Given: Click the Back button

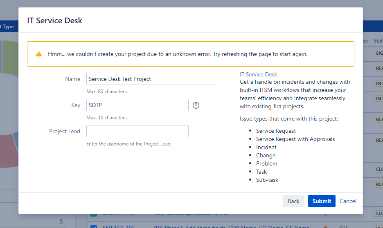Looking at the screenshot, I should click(294, 201).
